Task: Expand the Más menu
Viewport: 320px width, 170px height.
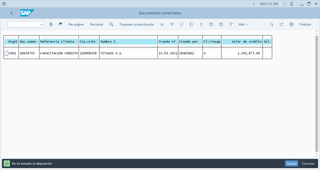Action: (x=244, y=25)
